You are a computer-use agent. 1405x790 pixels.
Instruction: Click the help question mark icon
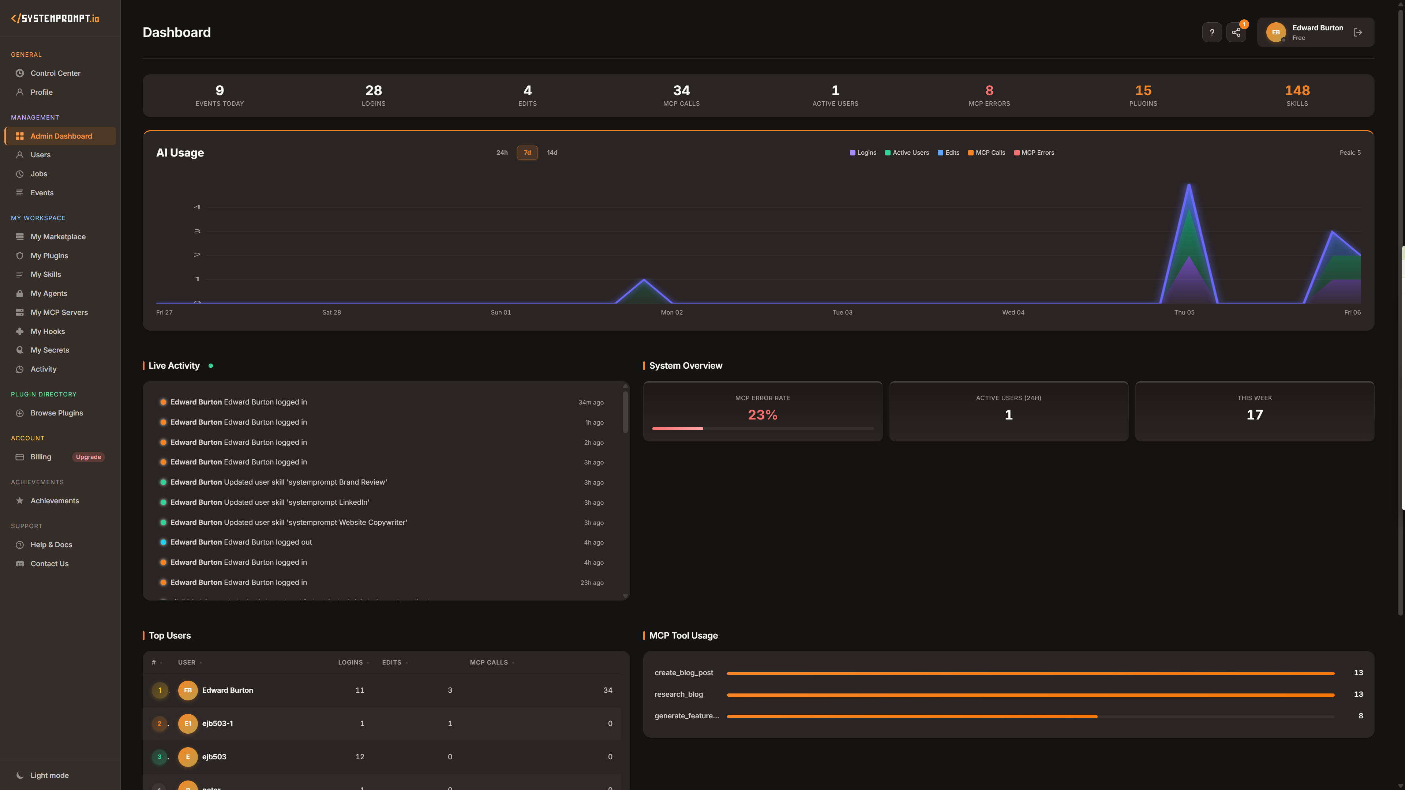1212,31
